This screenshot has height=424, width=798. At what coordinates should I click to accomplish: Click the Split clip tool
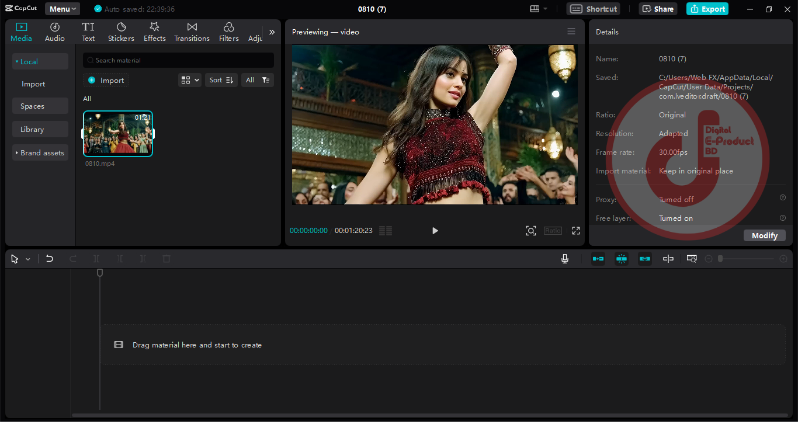point(96,259)
